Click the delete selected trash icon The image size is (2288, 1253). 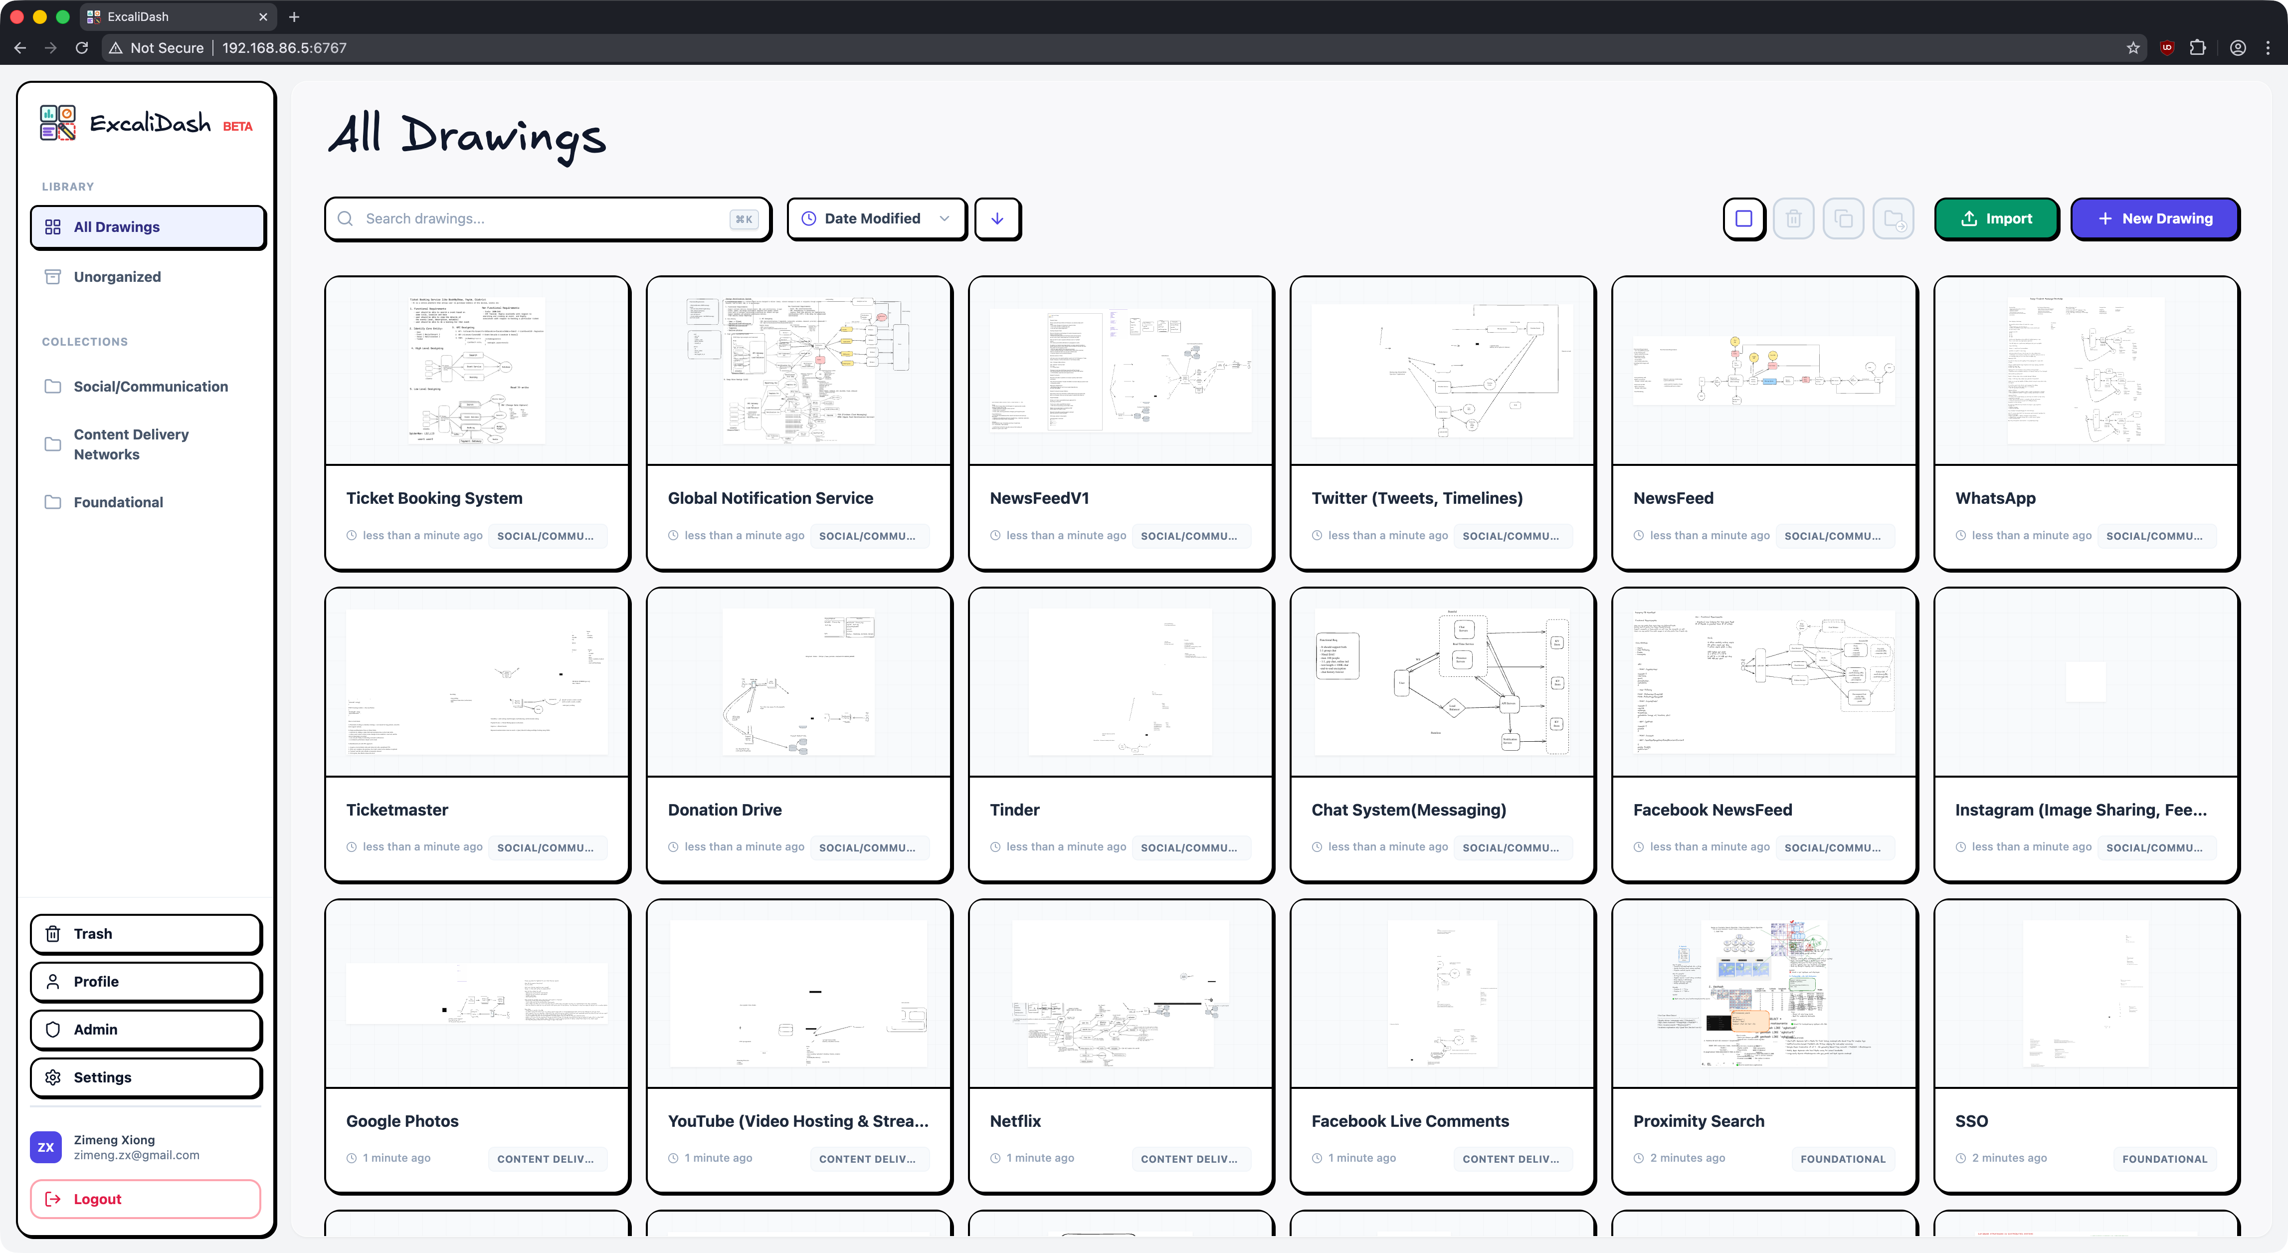(x=1793, y=218)
